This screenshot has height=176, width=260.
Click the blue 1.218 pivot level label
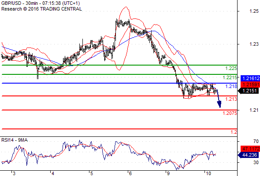pyautogui.click(x=231, y=86)
